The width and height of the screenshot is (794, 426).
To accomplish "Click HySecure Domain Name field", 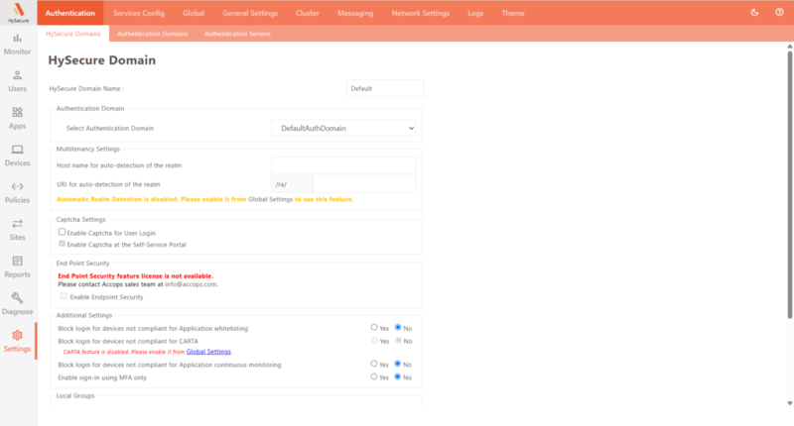I will pos(385,88).
